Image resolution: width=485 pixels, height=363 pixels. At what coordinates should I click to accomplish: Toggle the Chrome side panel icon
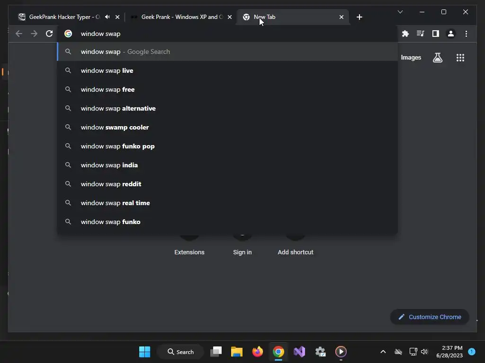click(436, 34)
